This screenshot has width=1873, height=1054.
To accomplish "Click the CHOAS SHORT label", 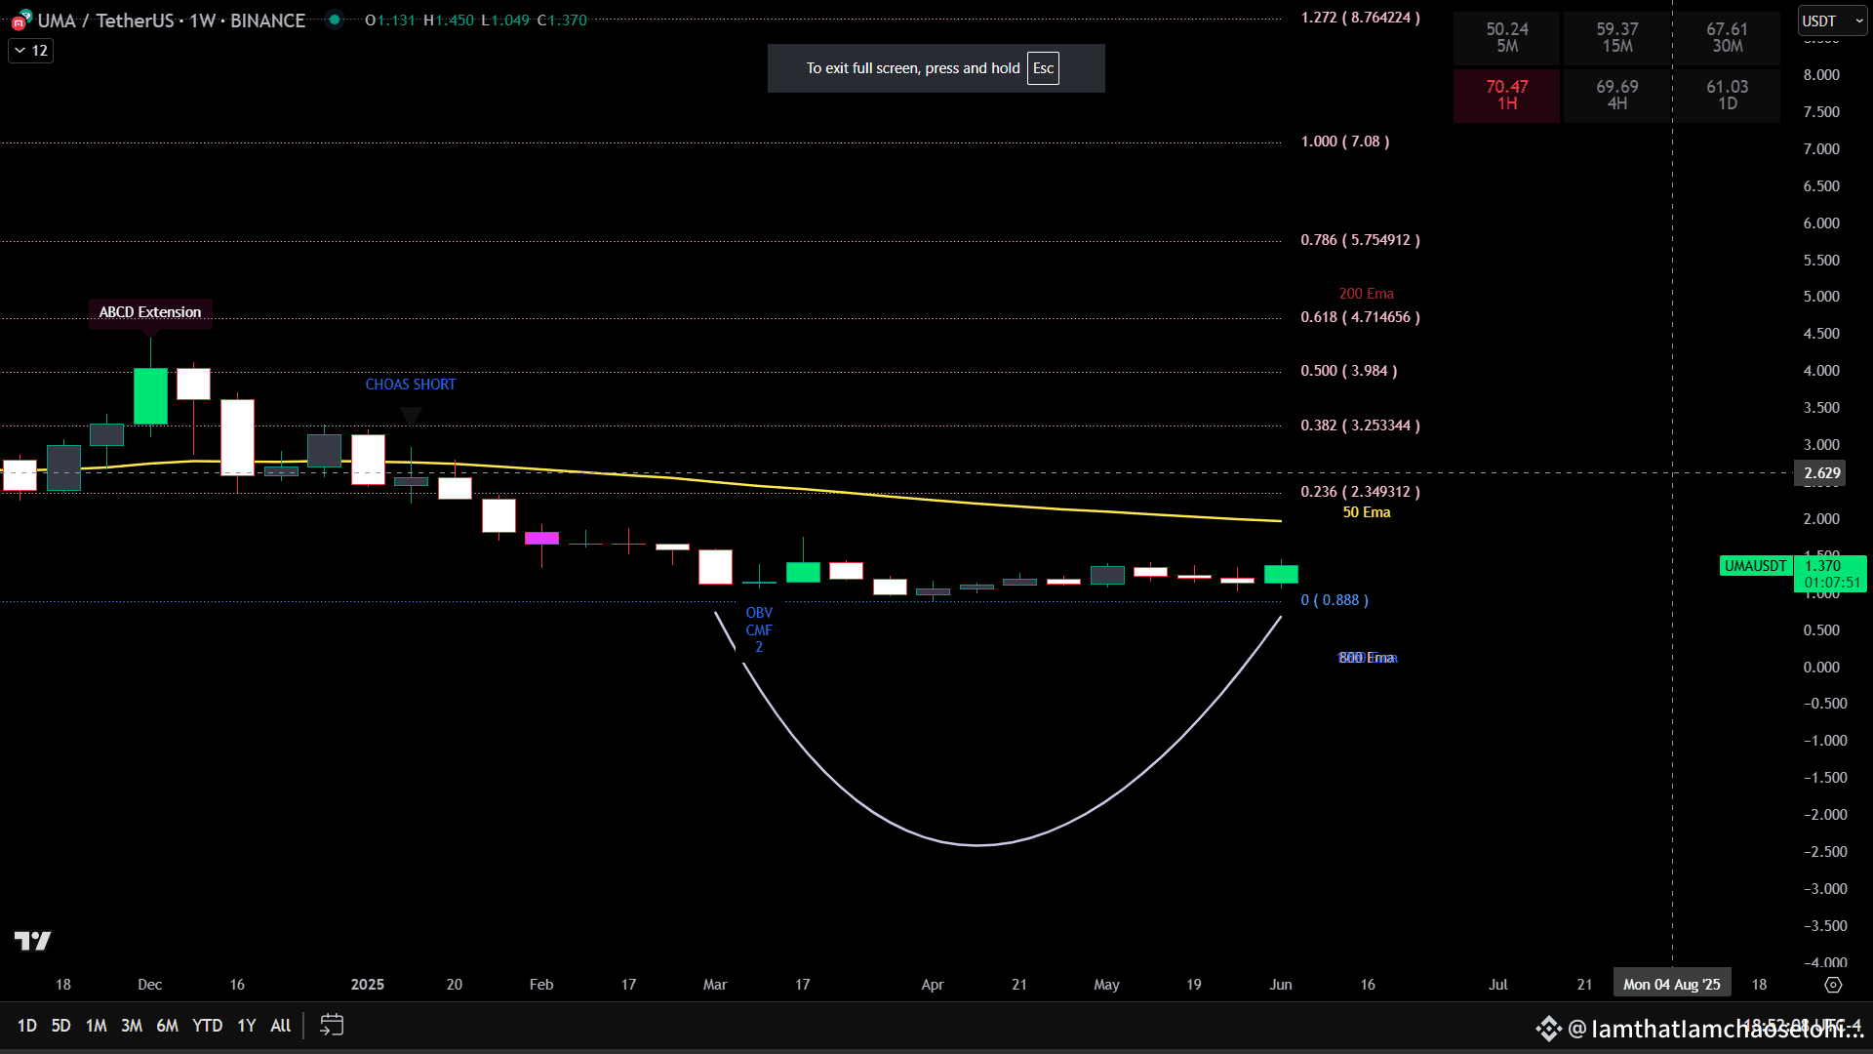I will coord(411,385).
